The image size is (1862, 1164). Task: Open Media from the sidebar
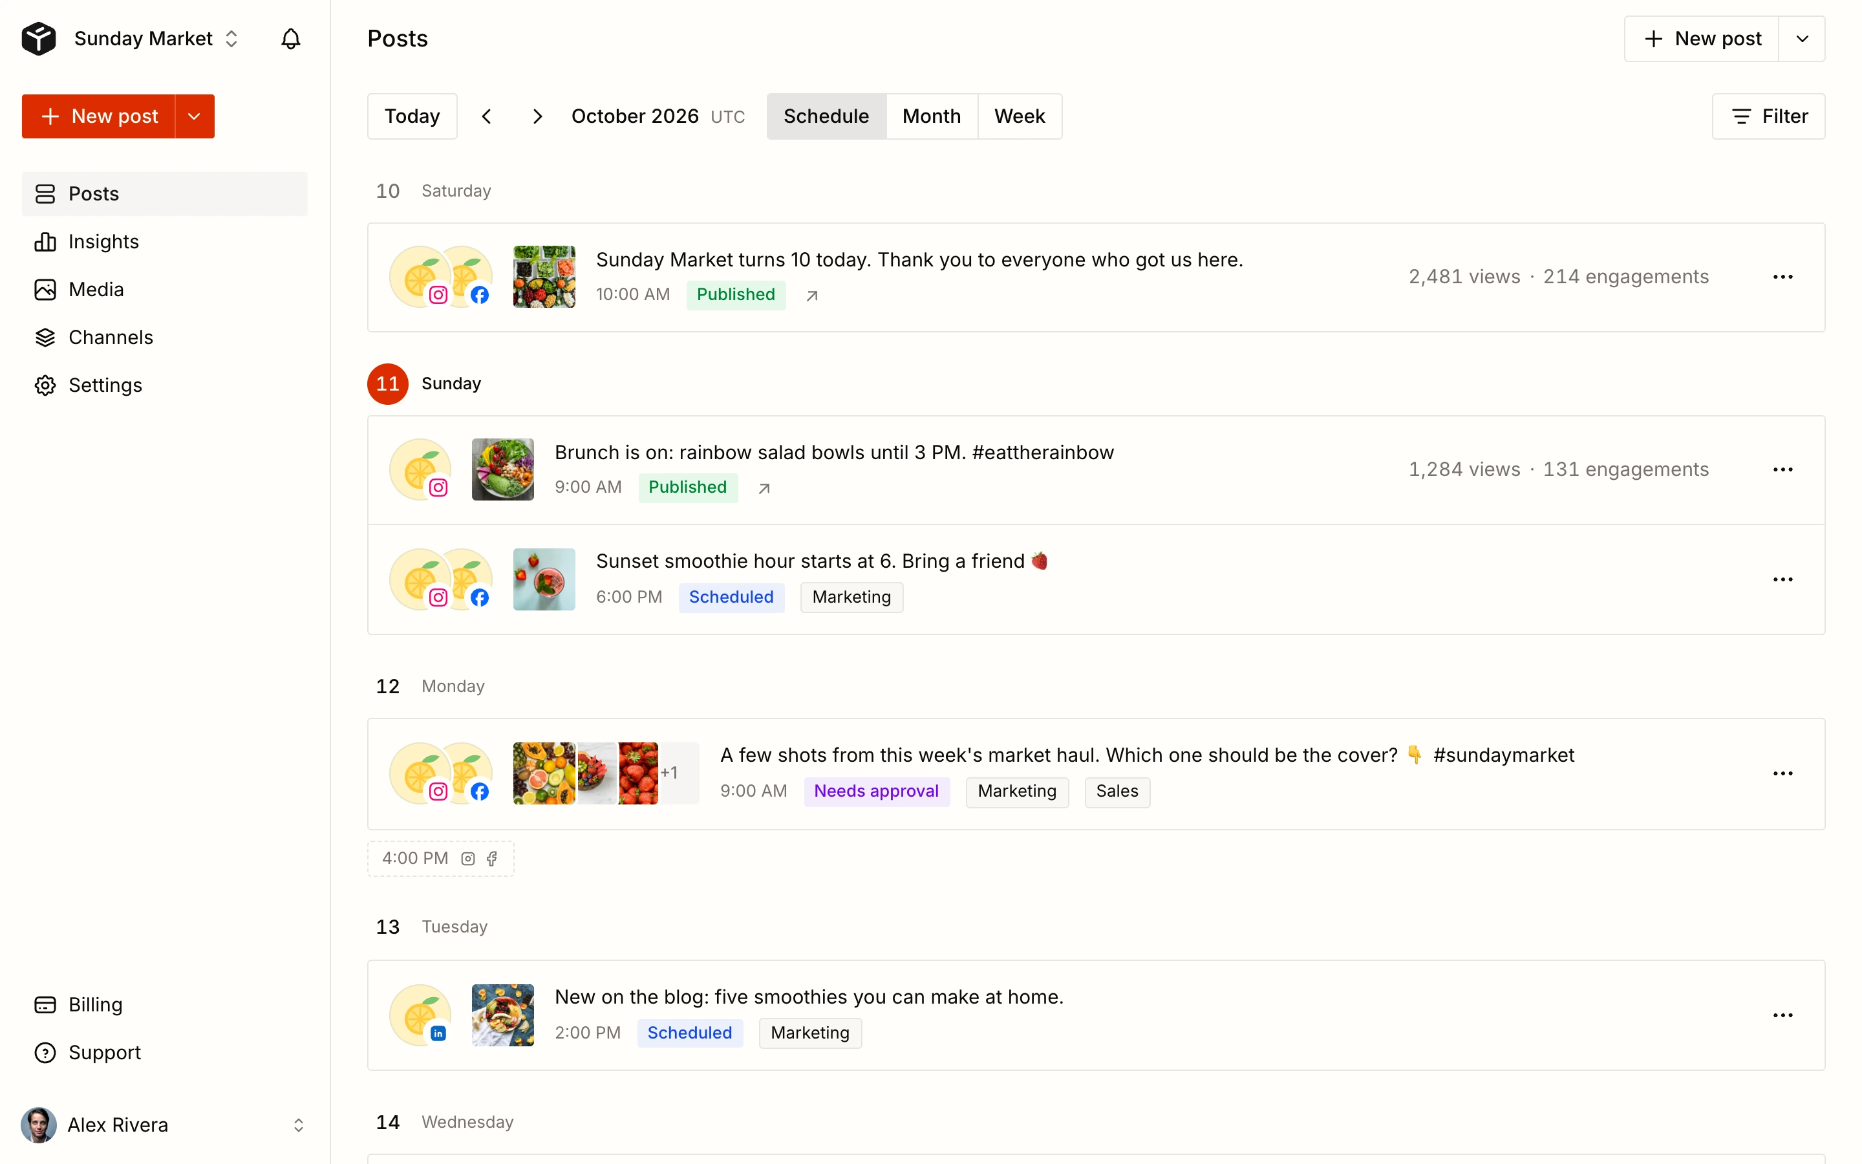[165, 290]
